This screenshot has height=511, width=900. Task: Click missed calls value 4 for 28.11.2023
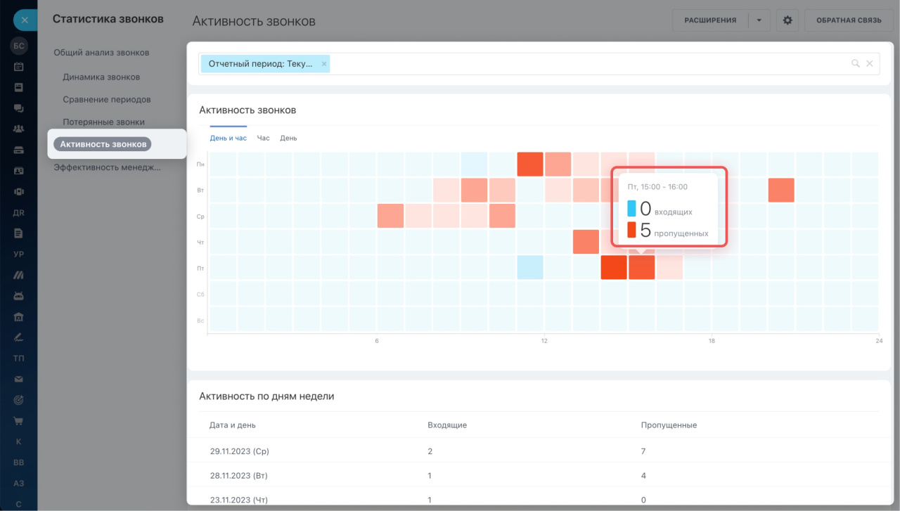point(643,476)
